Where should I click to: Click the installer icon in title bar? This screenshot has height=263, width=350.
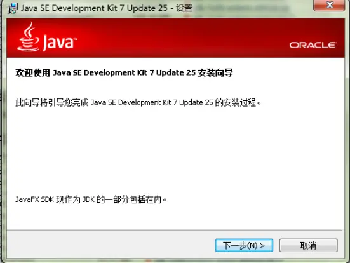pyautogui.click(x=12, y=8)
